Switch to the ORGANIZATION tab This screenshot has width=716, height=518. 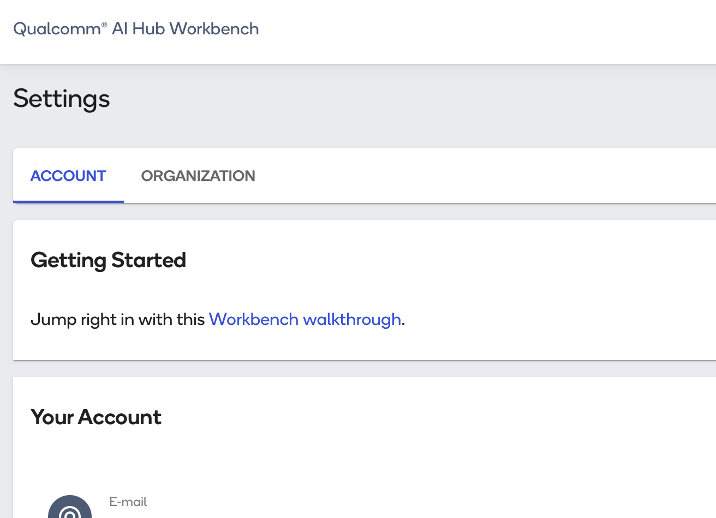click(x=198, y=176)
